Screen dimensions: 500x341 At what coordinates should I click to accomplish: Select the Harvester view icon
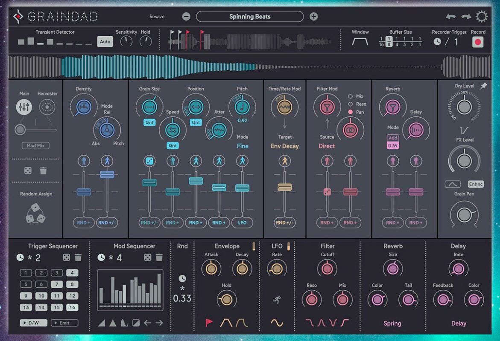pyautogui.click(x=47, y=107)
